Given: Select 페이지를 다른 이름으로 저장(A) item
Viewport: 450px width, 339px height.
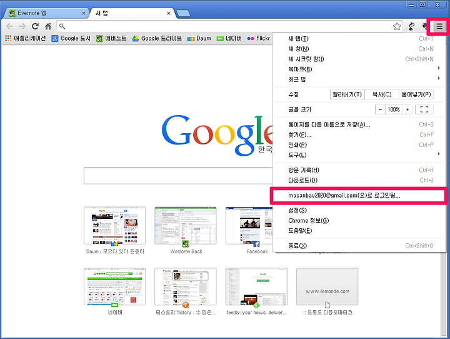Looking at the screenshot, I should pyautogui.click(x=359, y=124).
